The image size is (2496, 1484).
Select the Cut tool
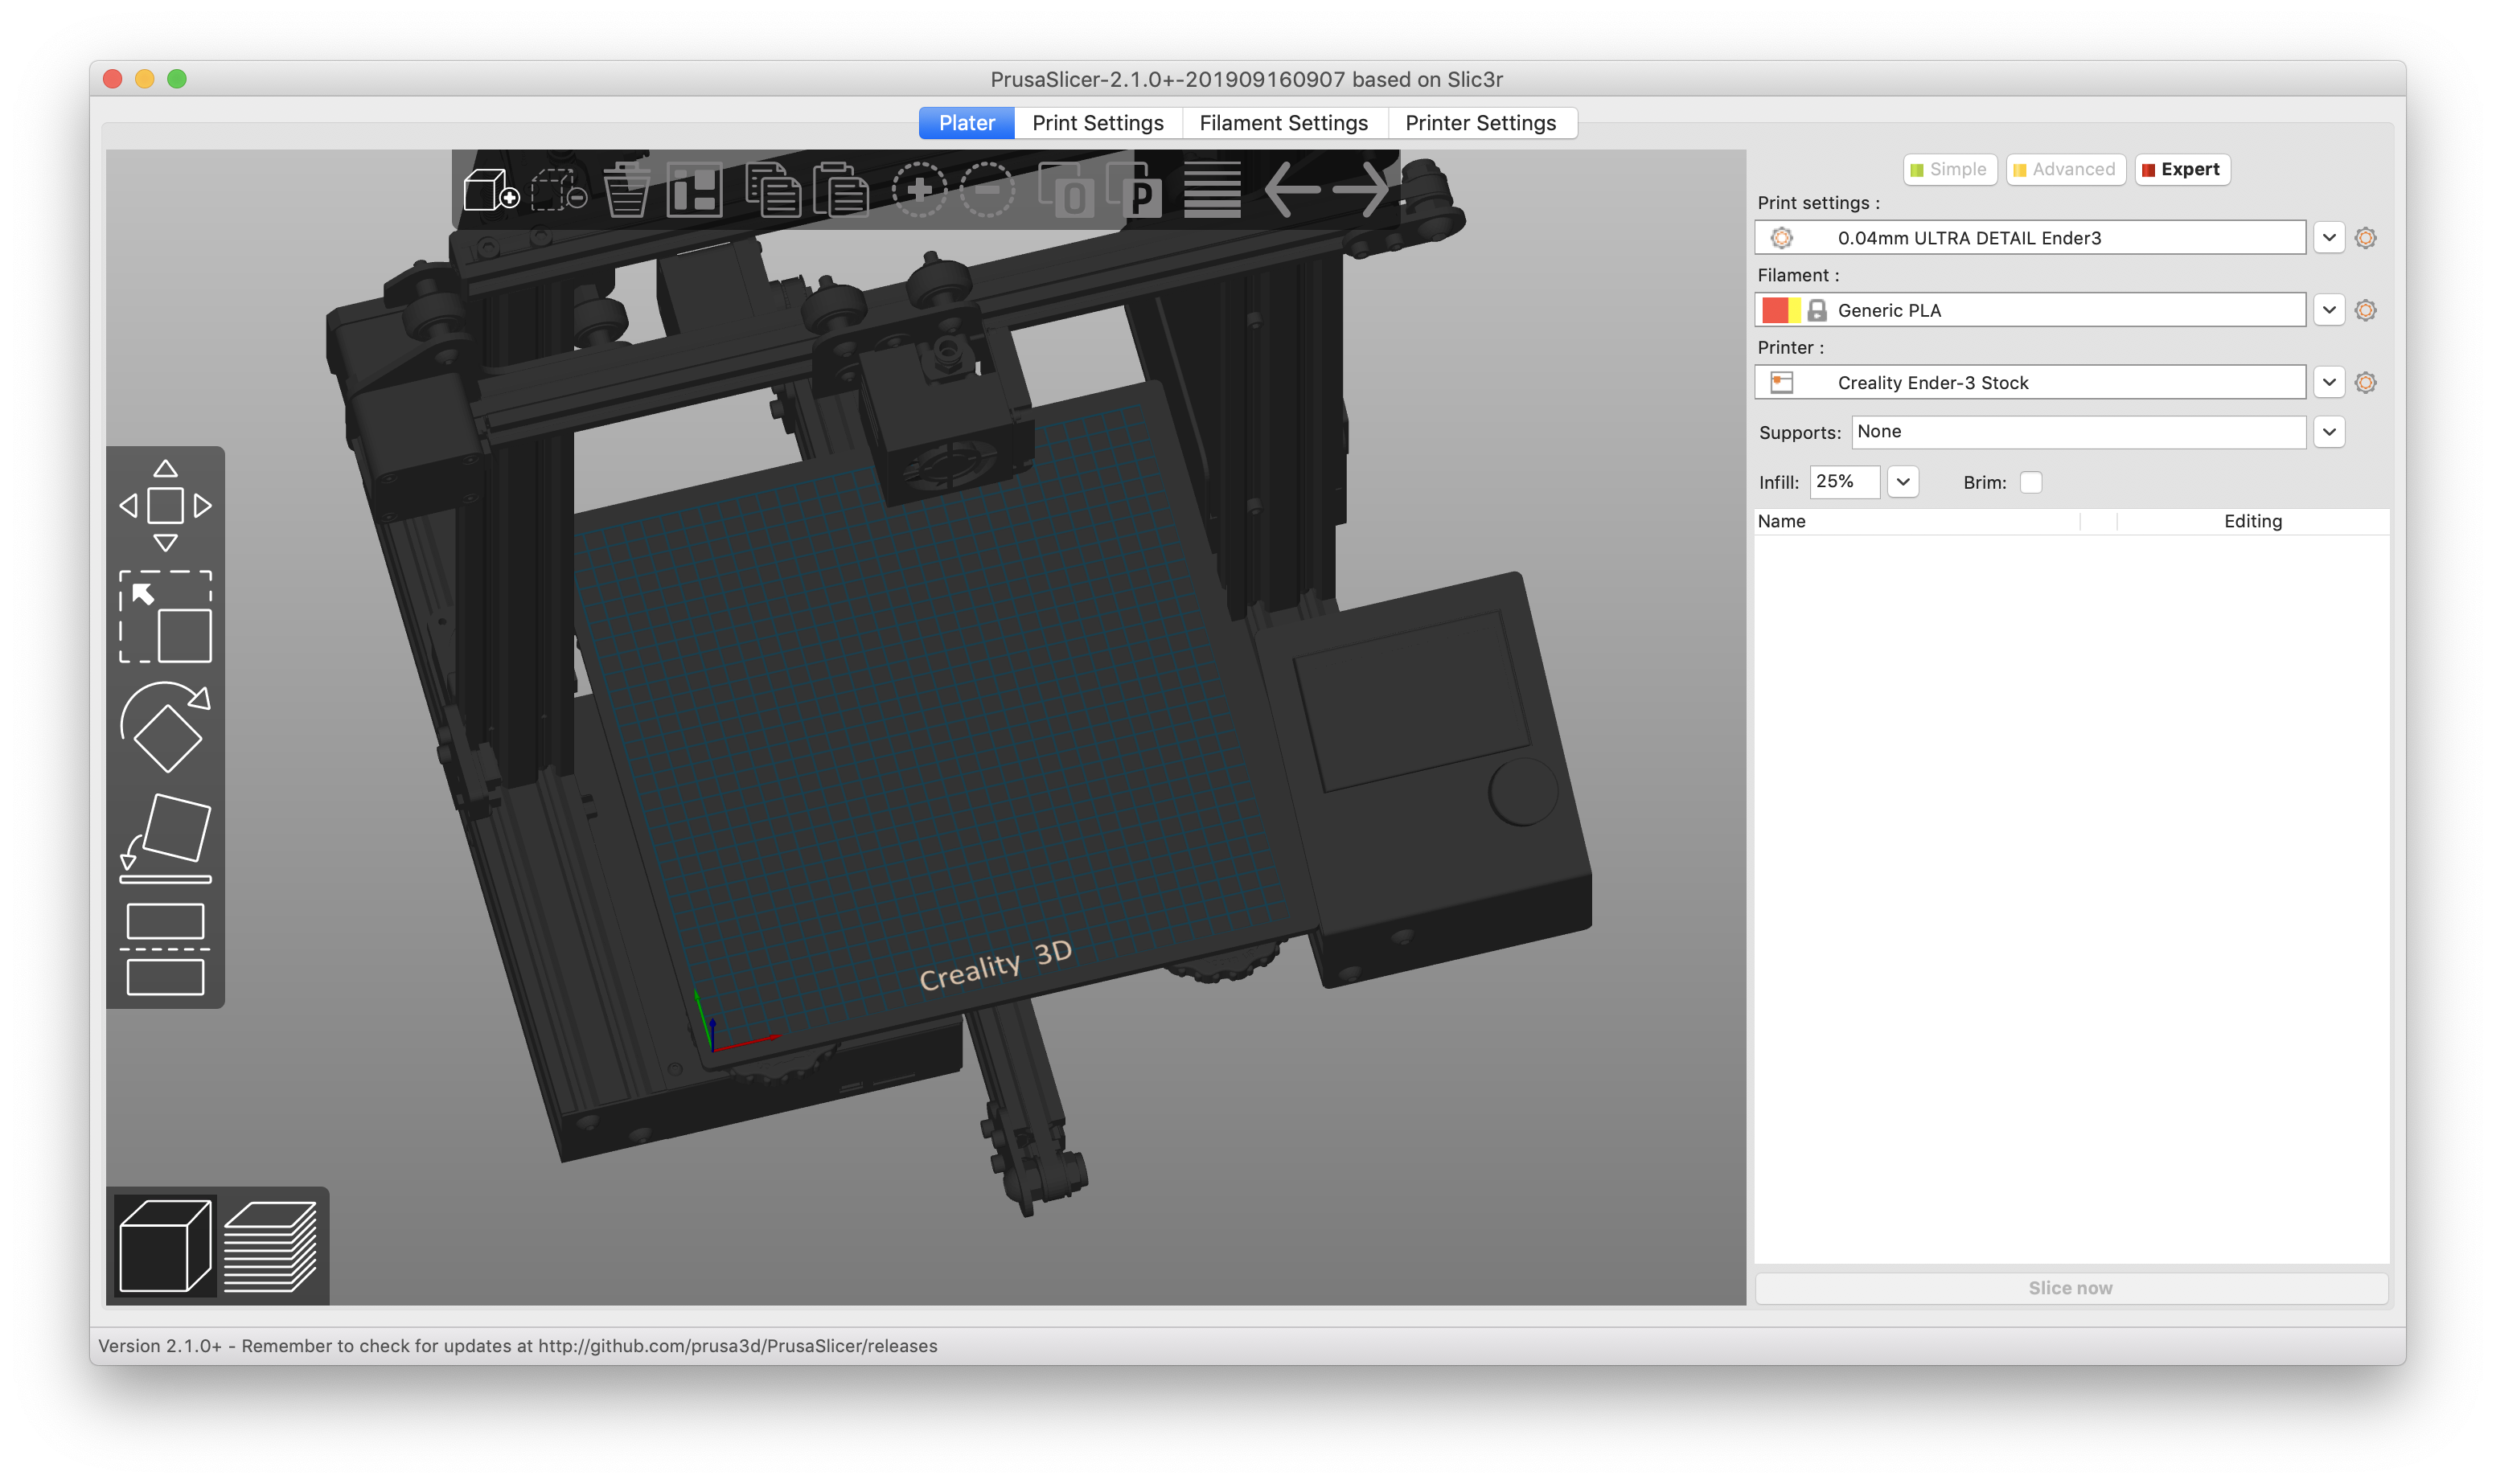(x=165, y=949)
